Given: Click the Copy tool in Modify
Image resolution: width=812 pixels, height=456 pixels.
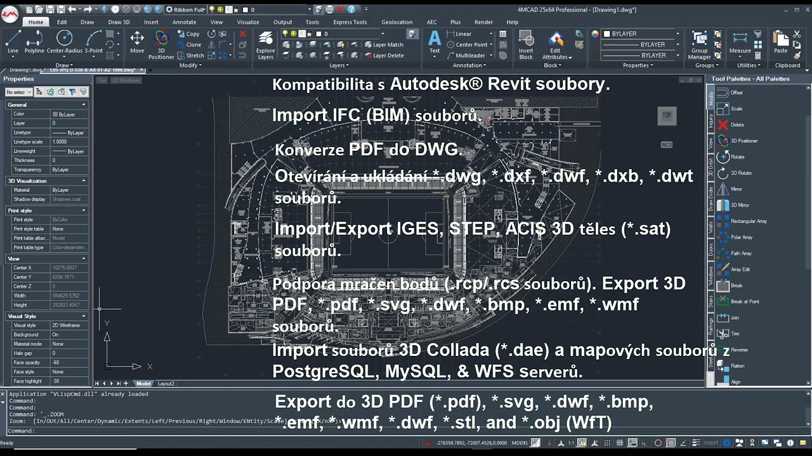Looking at the screenshot, I should [188, 34].
